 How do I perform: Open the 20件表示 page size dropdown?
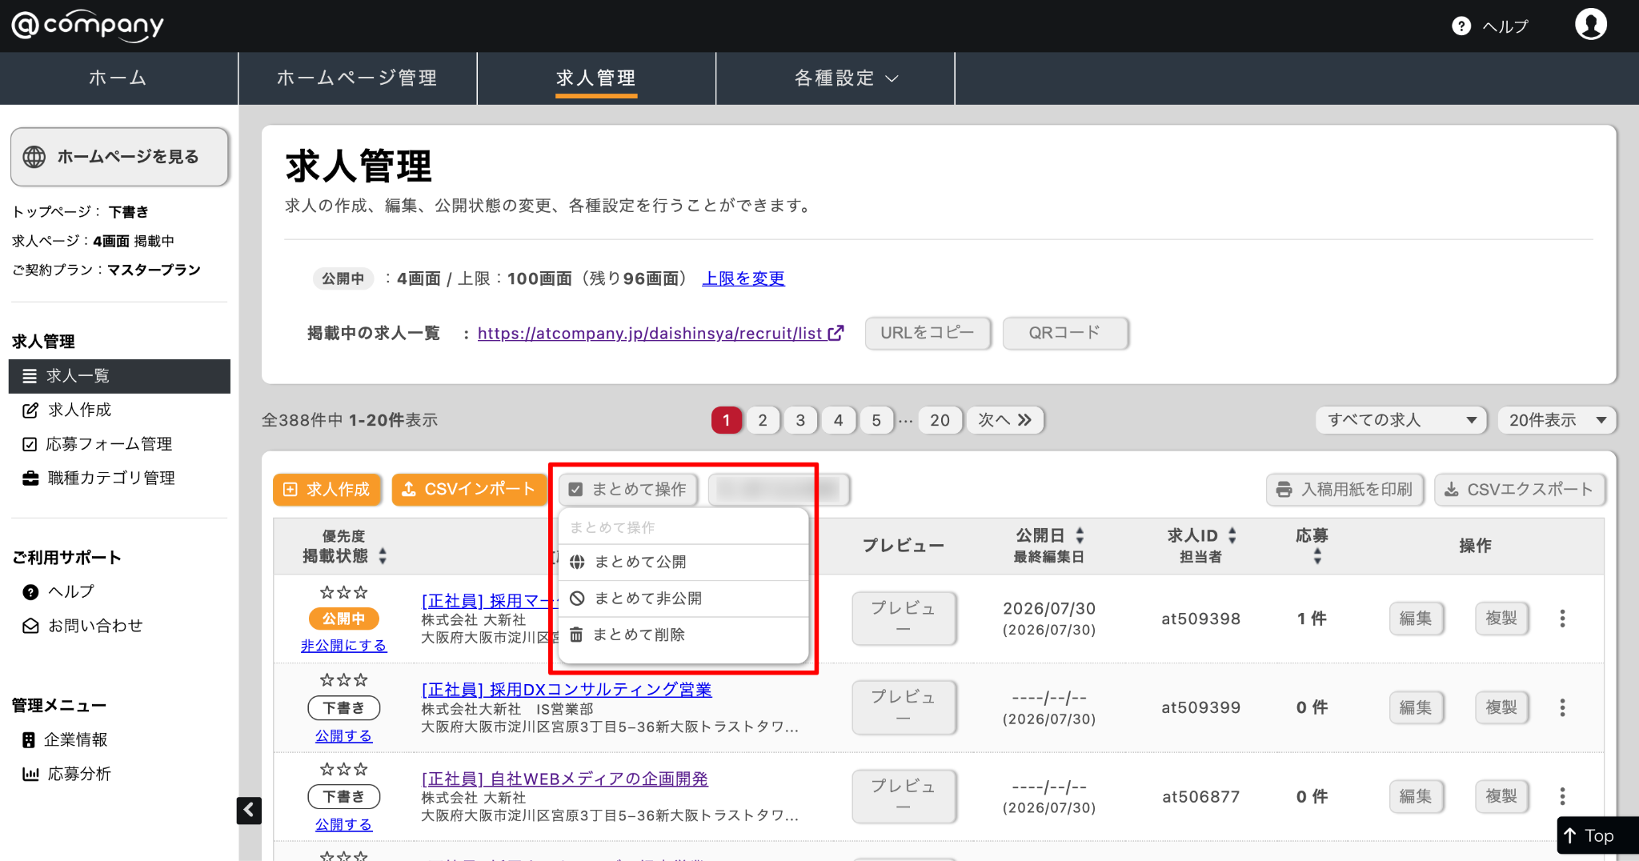[1557, 420]
